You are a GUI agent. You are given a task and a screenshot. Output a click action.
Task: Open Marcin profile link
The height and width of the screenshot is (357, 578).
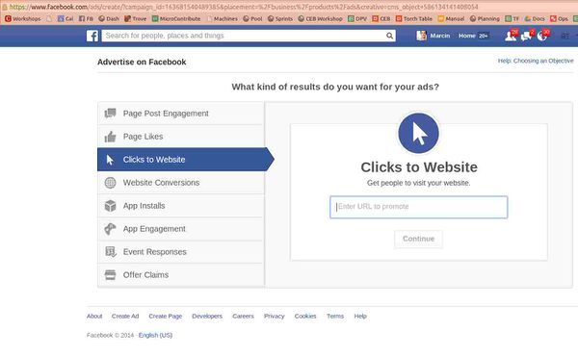(x=440, y=36)
